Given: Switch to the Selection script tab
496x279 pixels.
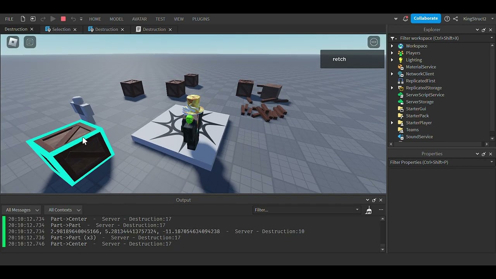Looking at the screenshot, I should click(61, 29).
